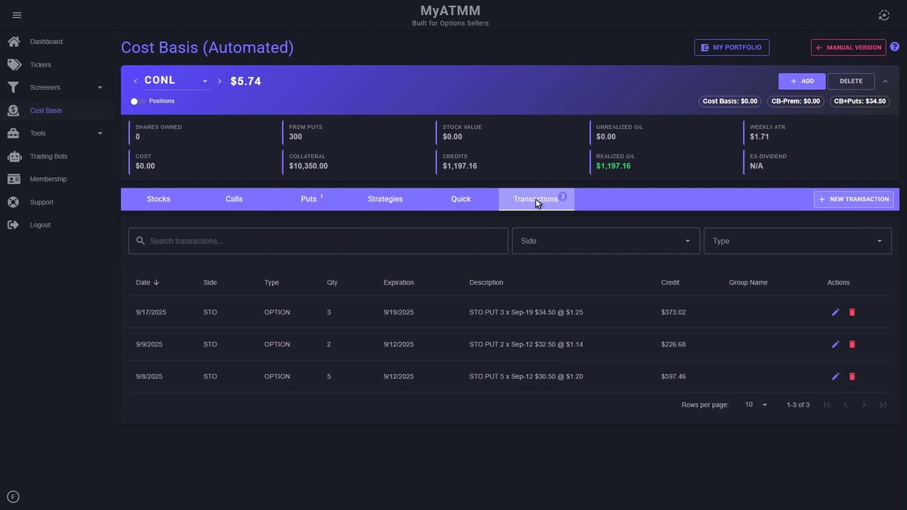Screen dimensions: 907x510
Task: Click the previous page pagination arrow
Action: point(845,404)
